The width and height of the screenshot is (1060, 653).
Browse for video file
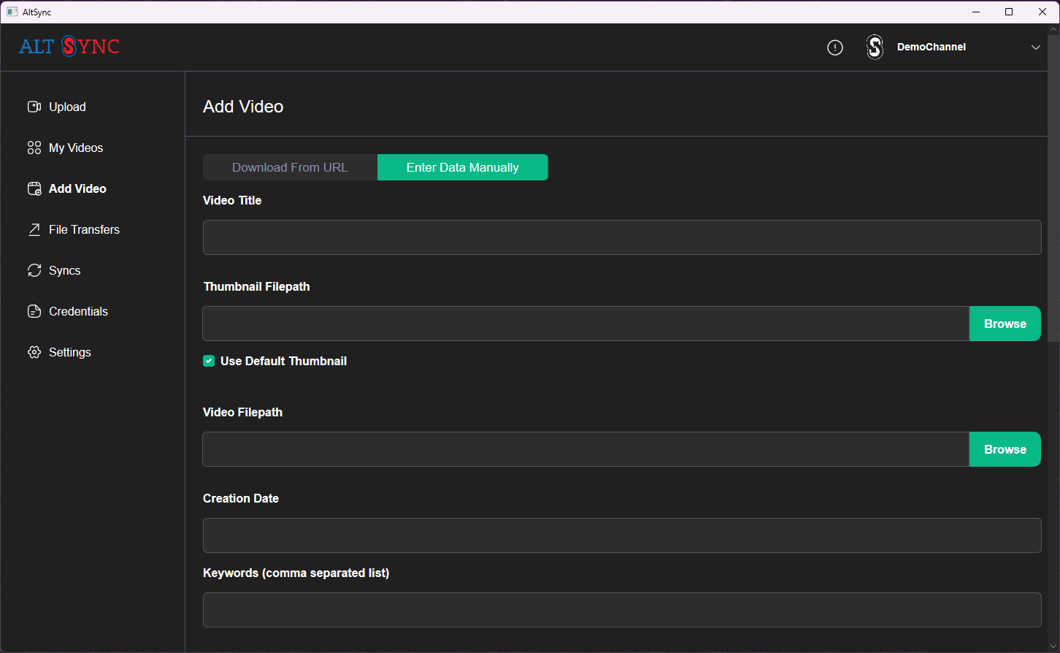1005,449
